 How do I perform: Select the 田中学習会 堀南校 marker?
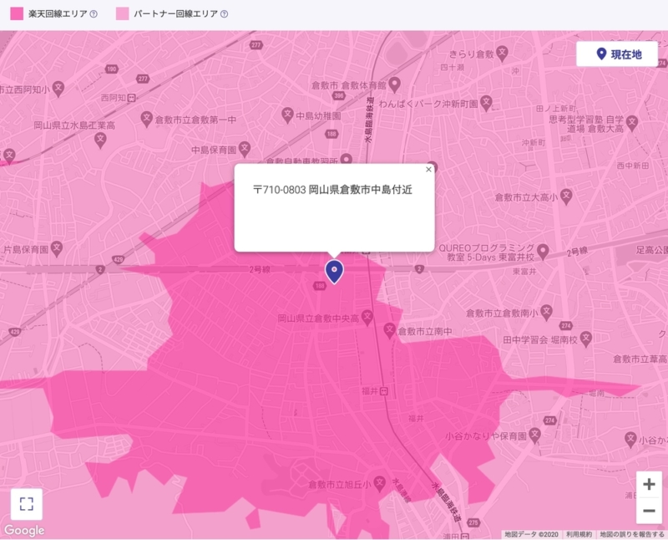coord(586,339)
